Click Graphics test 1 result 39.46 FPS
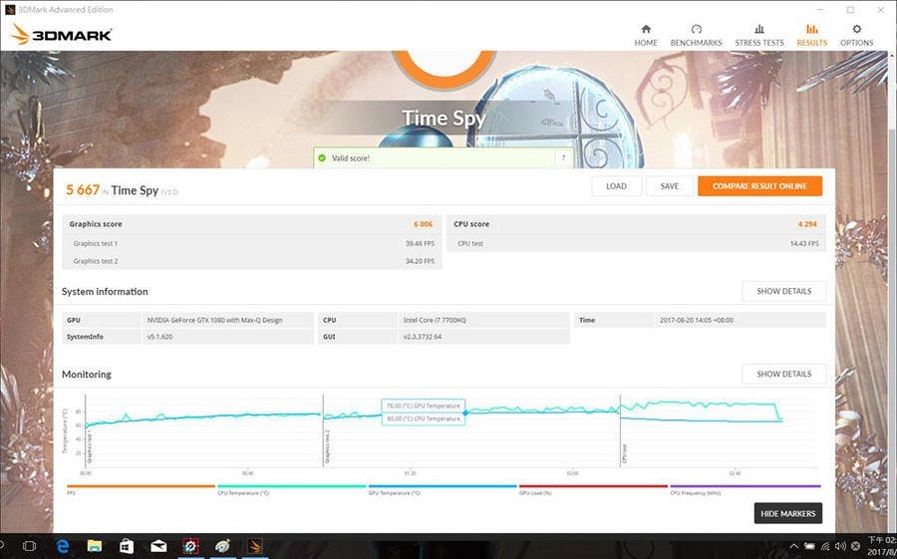897x559 pixels. (420, 244)
